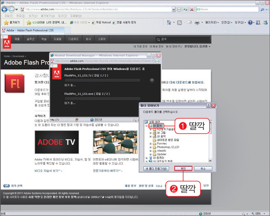Open the 도움말(H) menu

(x=76, y=16)
